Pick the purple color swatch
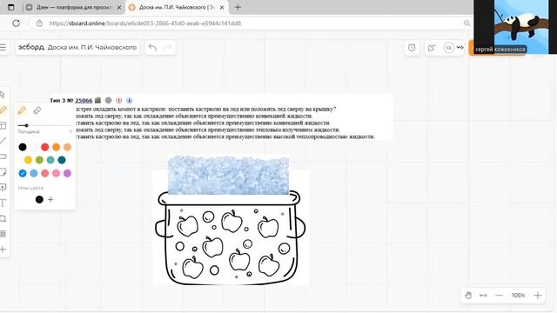This screenshot has height=313, width=557. 67,173
